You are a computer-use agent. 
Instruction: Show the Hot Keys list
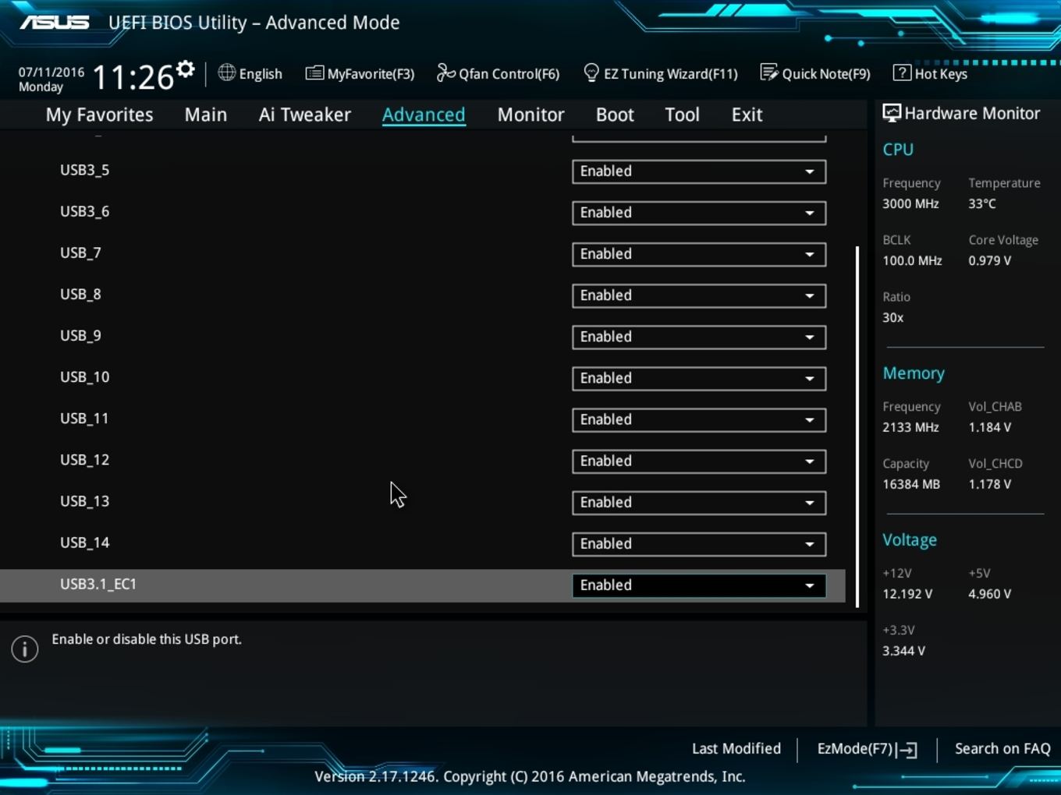[x=931, y=73]
